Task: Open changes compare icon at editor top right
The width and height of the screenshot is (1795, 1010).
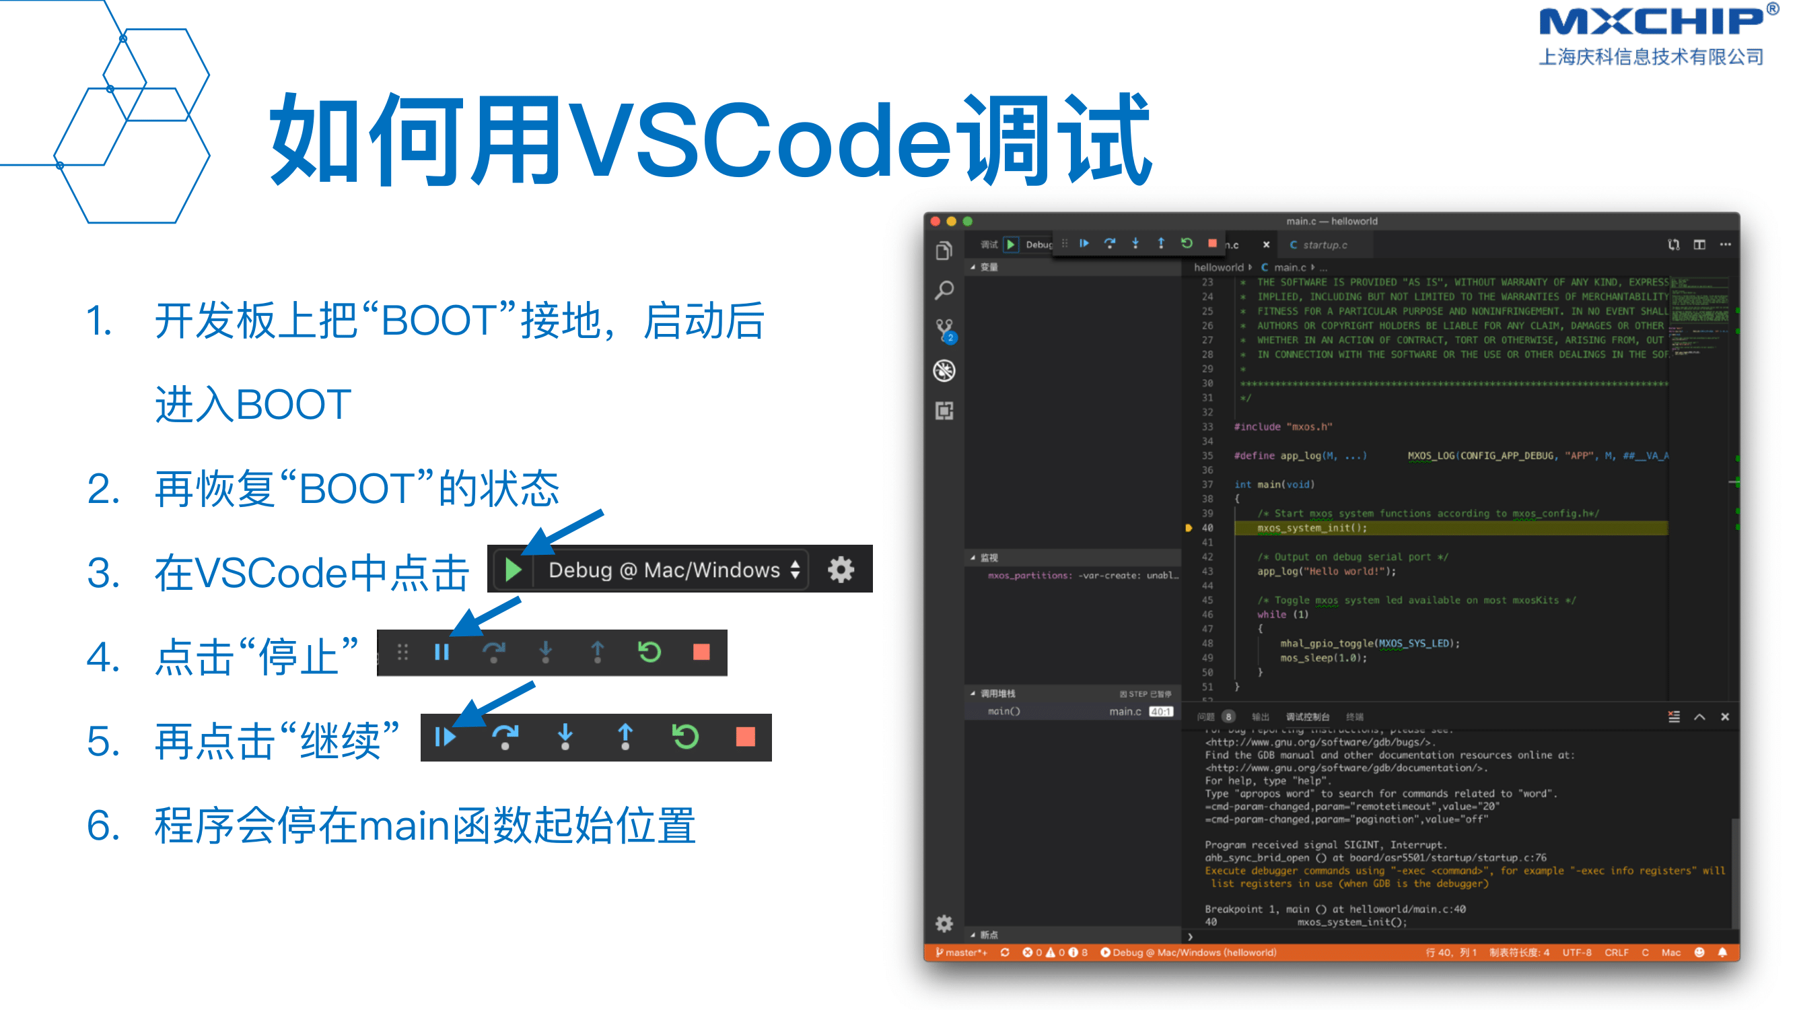Action: click(1673, 244)
